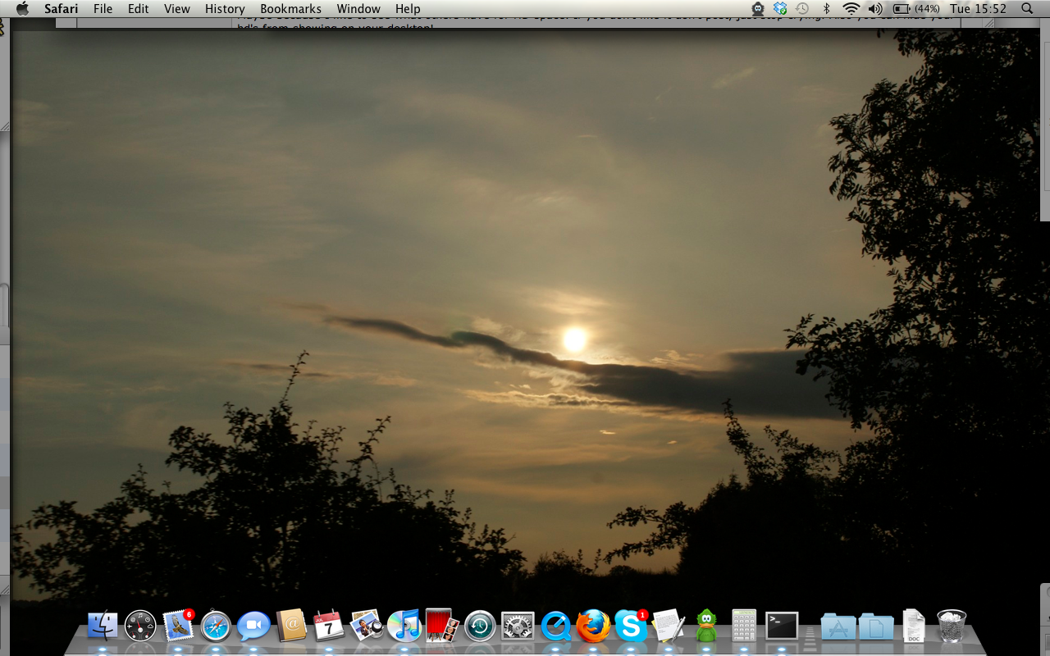Open the View menu
Image resolution: width=1050 pixels, height=656 pixels.
[x=177, y=9]
